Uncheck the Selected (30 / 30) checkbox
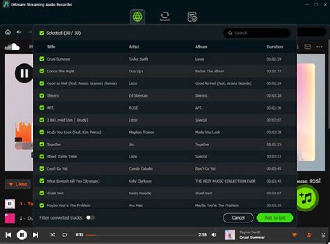The image size is (330, 244). (x=42, y=33)
